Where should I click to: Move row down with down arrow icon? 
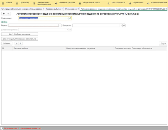point(20,43)
